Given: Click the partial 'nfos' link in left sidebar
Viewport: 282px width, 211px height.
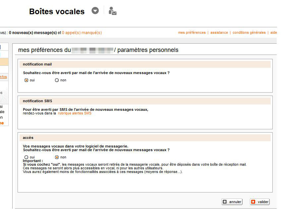Looking at the screenshot, I should (x=3, y=77).
